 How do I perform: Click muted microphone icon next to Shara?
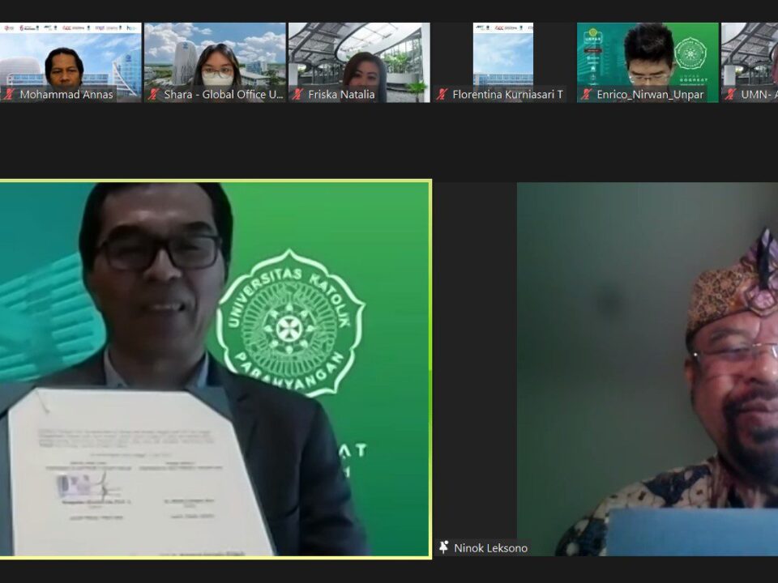[154, 95]
